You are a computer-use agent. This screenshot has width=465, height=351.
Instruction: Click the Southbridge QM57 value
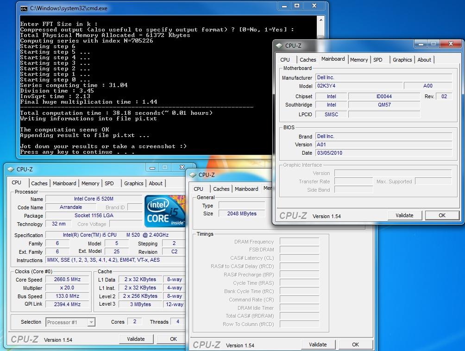[384, 105]
